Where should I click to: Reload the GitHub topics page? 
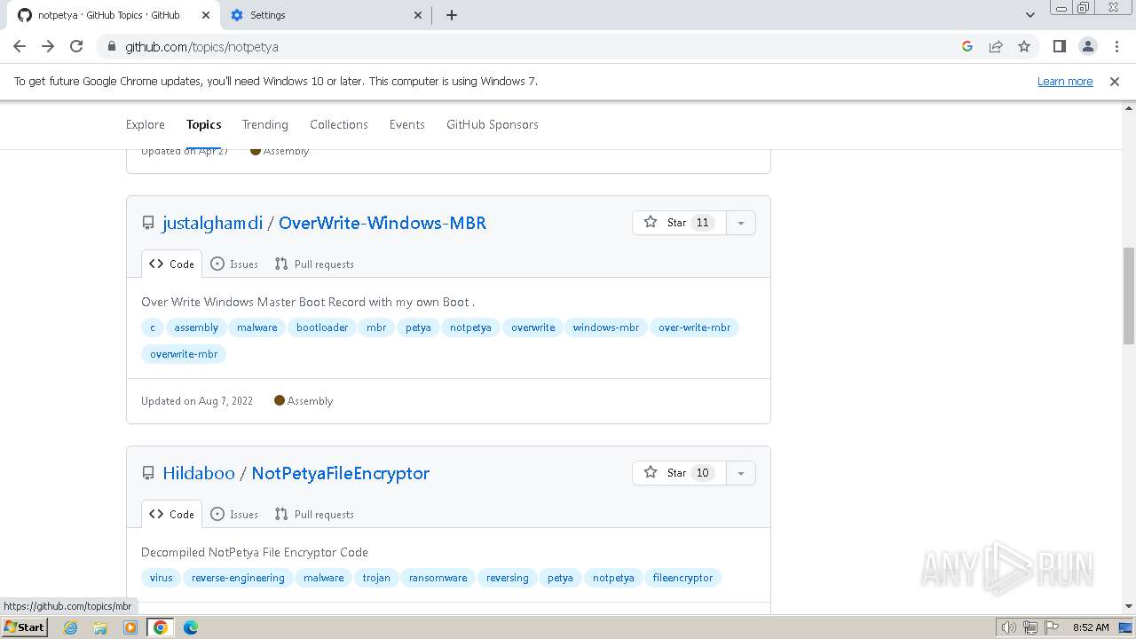pos(76,46)
